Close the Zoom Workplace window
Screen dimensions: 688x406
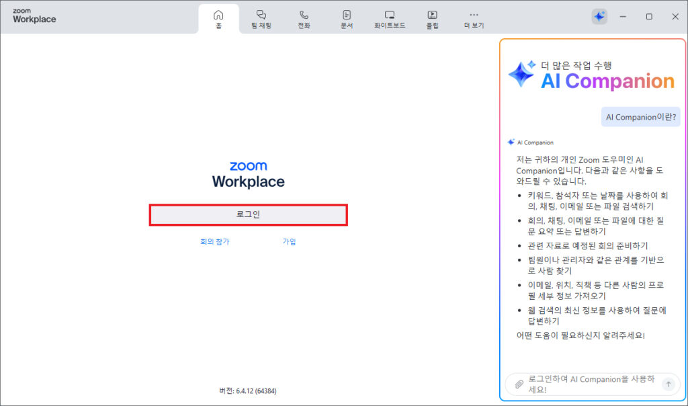[675, 17]
